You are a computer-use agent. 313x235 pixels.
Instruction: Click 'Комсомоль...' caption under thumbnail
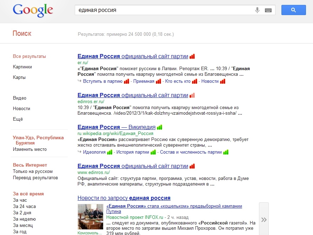tap(89, 233)
